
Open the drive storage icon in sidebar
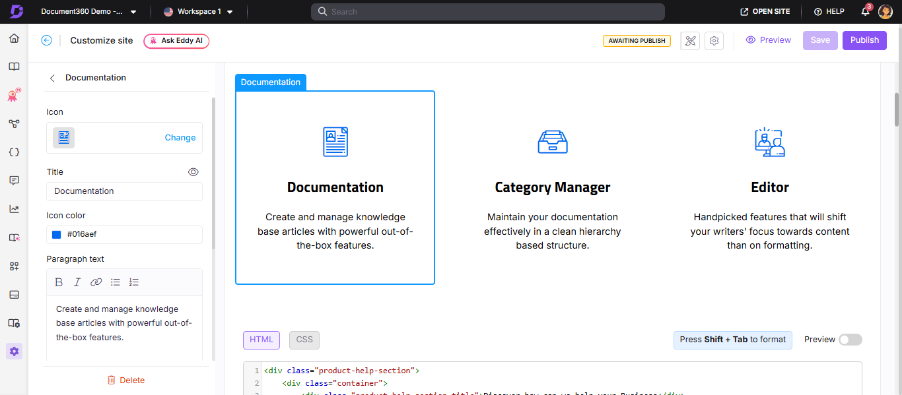coord(14,294)
